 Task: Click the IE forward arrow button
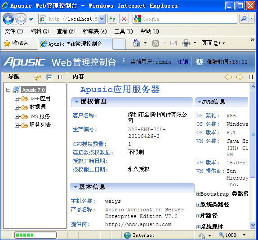pos(21,19)
